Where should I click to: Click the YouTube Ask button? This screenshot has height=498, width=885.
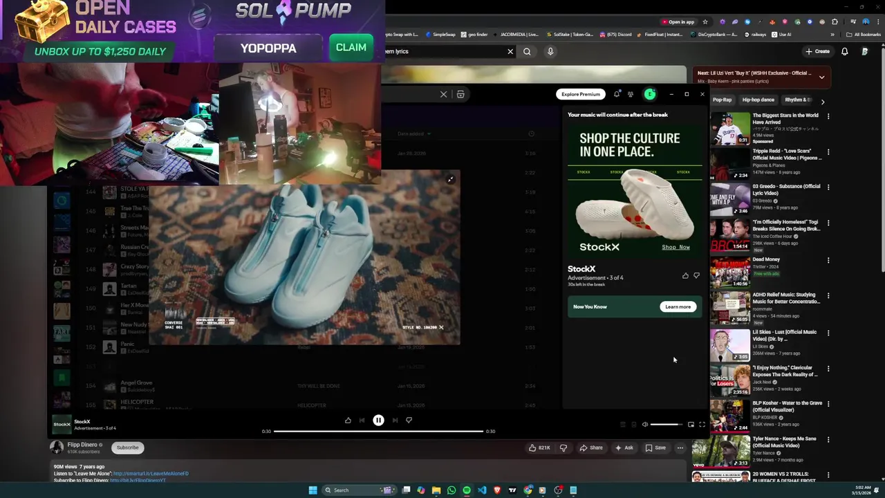tap(624, 448)
